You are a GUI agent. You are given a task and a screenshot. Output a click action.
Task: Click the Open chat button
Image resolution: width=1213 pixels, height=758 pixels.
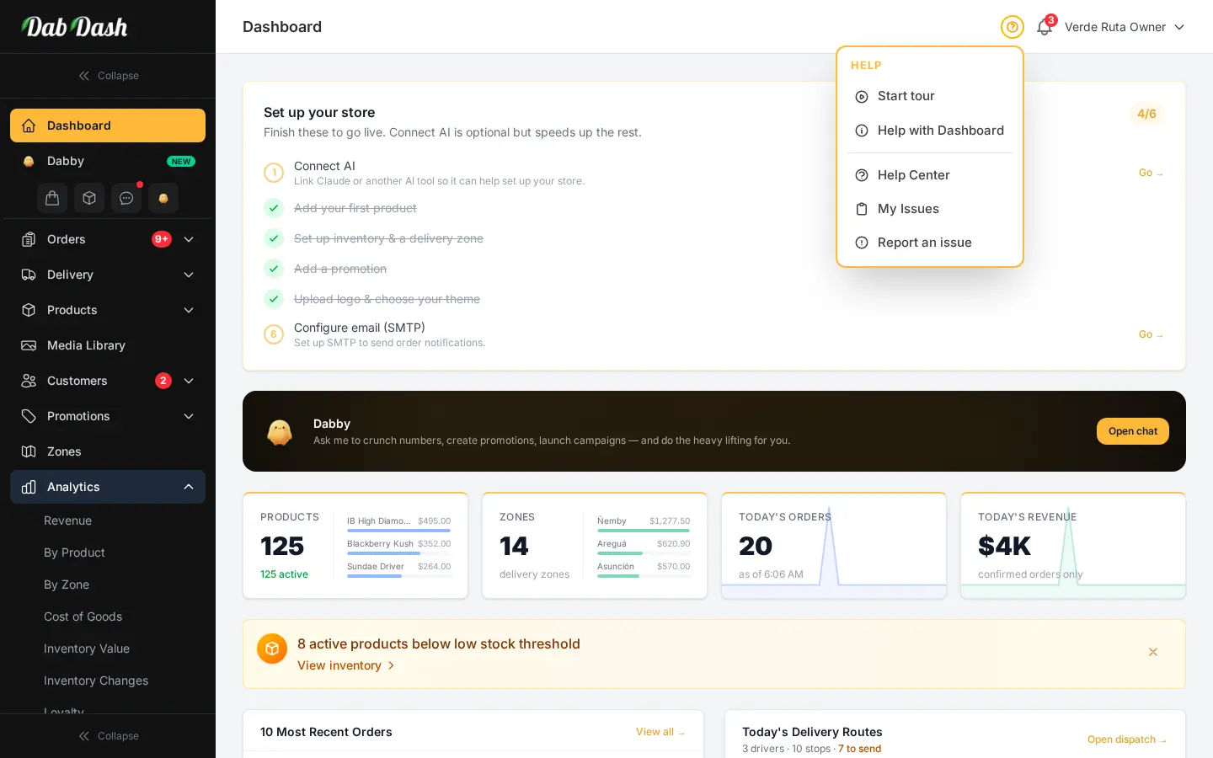coord(1133,431)
